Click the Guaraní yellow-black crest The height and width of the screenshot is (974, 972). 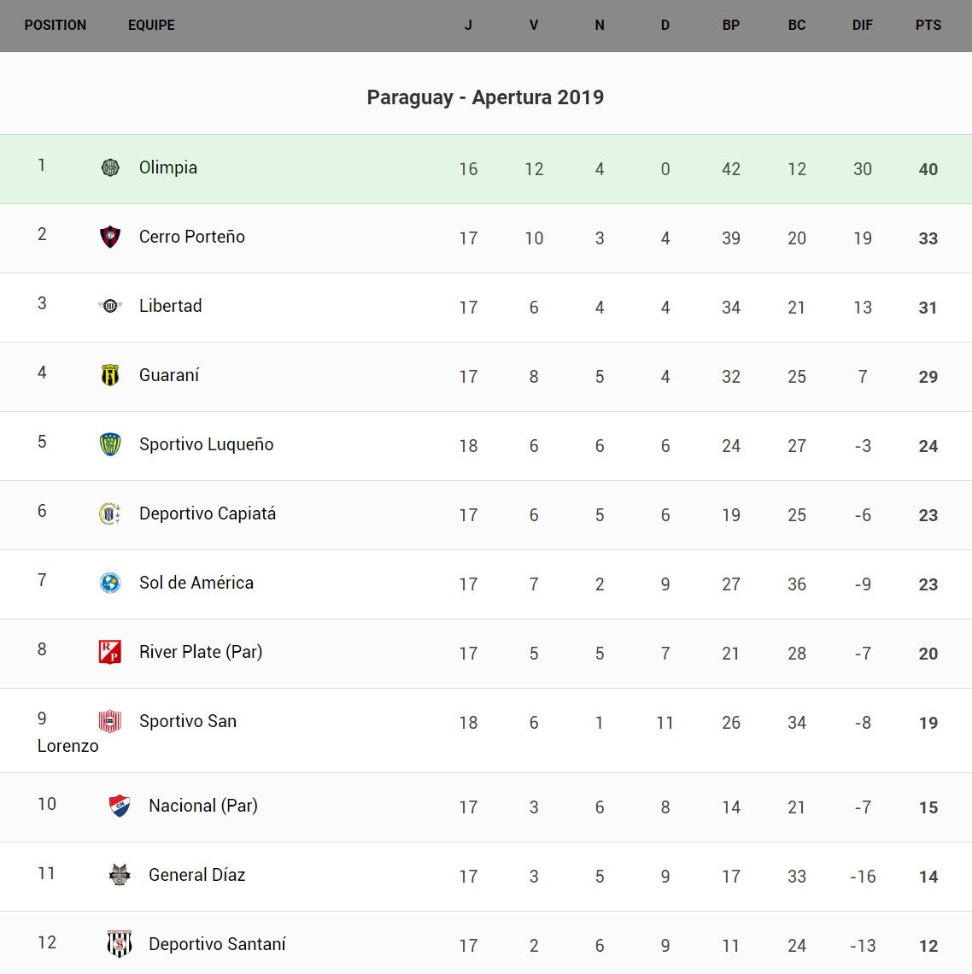click(110, 375)
